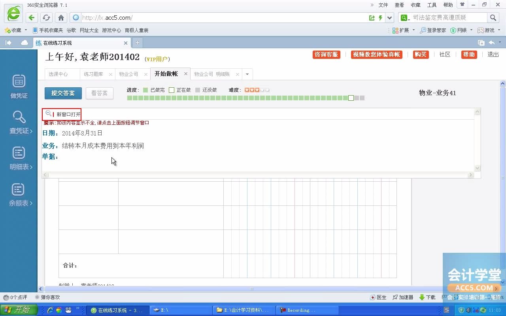Launch Internet Explorer from quick launch
The width and height of the screenshot is (506, 316).
tap(50, 310)
